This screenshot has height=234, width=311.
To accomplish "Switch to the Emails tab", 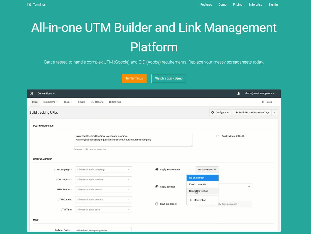I will (x=82, y=102).
